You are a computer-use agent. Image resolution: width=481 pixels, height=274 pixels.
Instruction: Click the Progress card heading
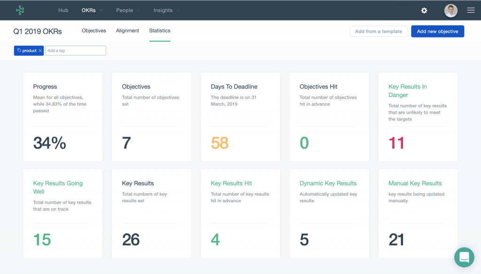point(45,87)
